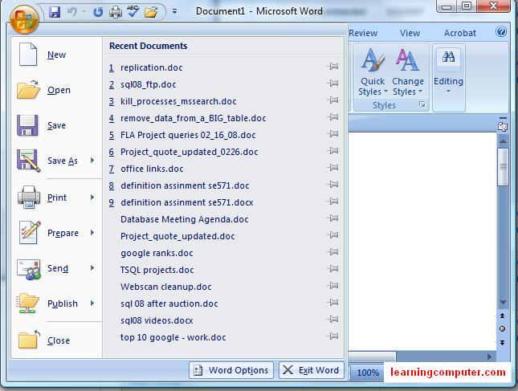Click the vertical scrollbar down arrow
The height and width of the screenshot is (391, 518).
503,303
